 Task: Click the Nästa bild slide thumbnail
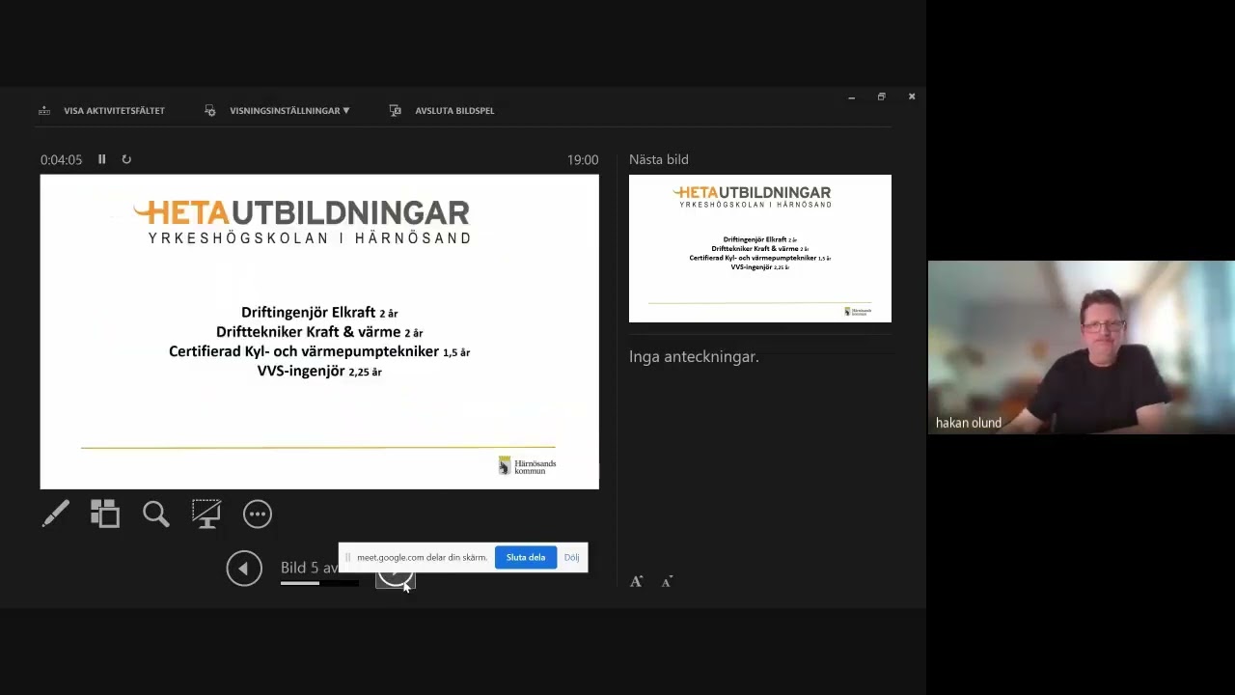pyautogui.click(x=760, y=248)
